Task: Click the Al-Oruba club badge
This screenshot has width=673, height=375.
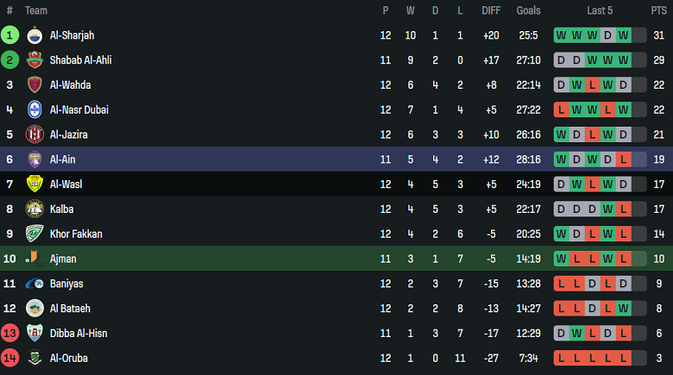Action: 35,358
